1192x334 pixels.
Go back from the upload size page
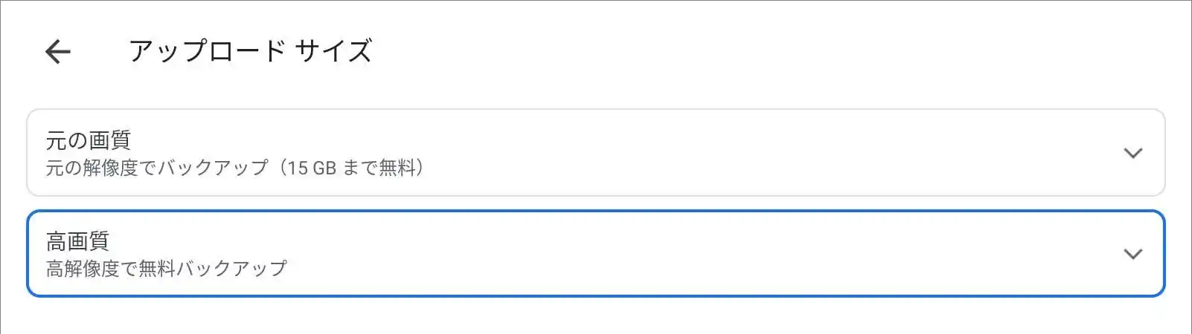coord(57,51)
